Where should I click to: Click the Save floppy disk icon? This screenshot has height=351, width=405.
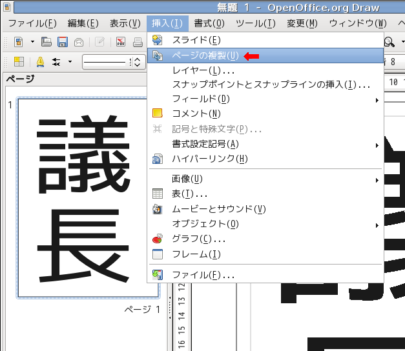tap(63, 43)
